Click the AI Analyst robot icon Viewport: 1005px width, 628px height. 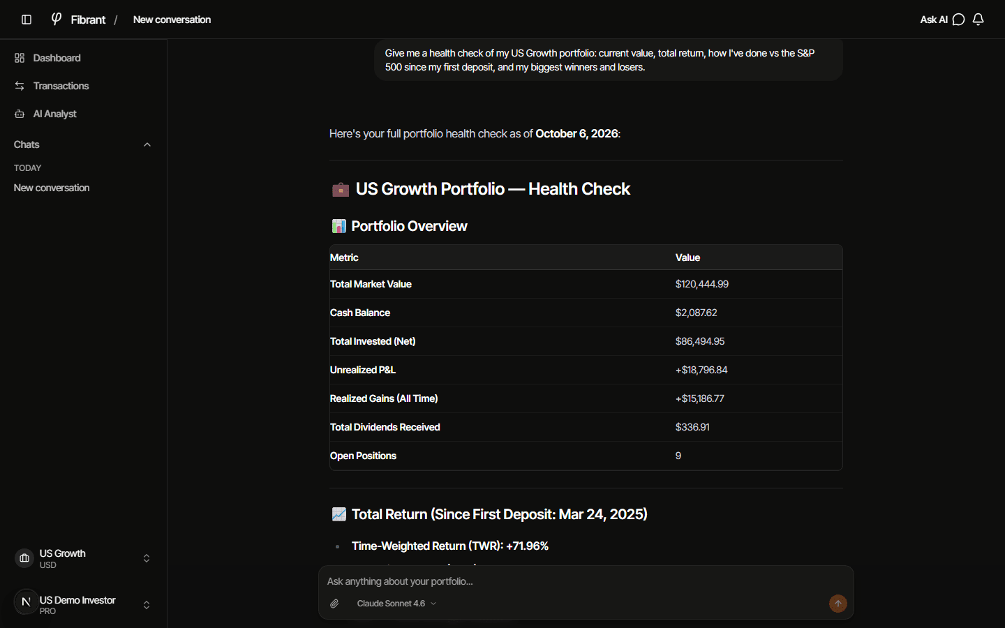[x=20, y=114]
